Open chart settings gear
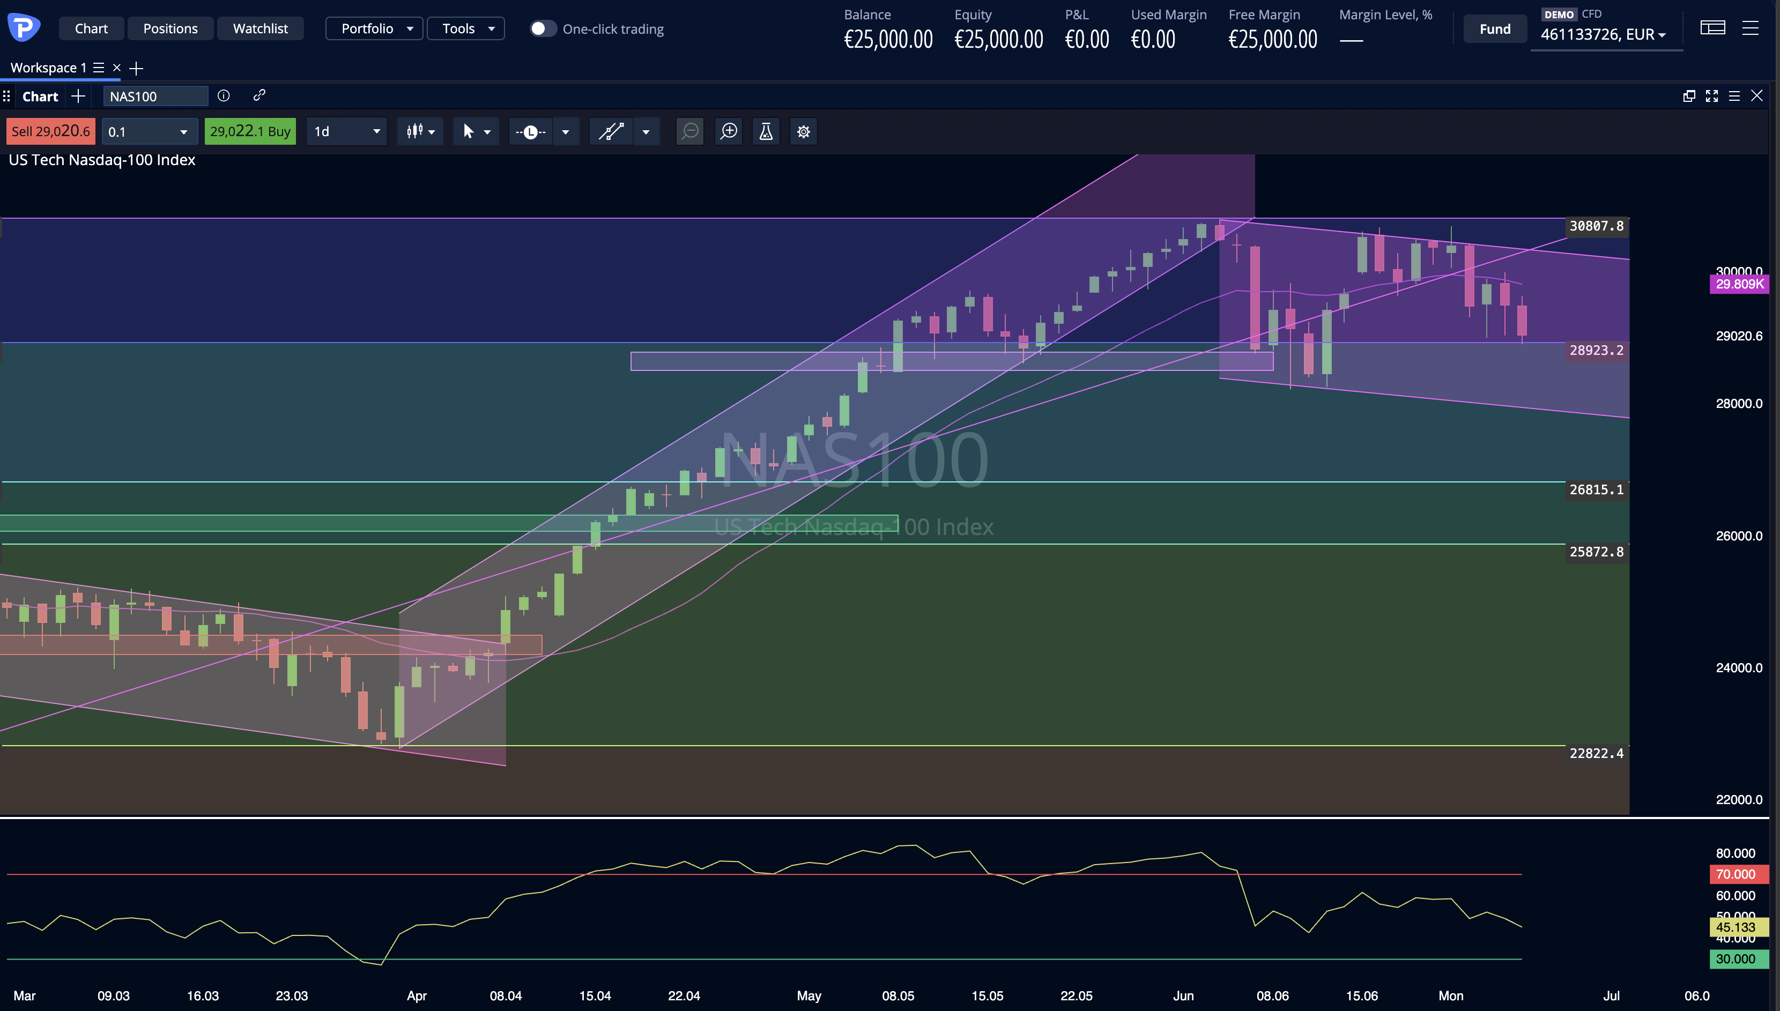Screen dimensions: 1780x1011 click(x=804, y=131)
